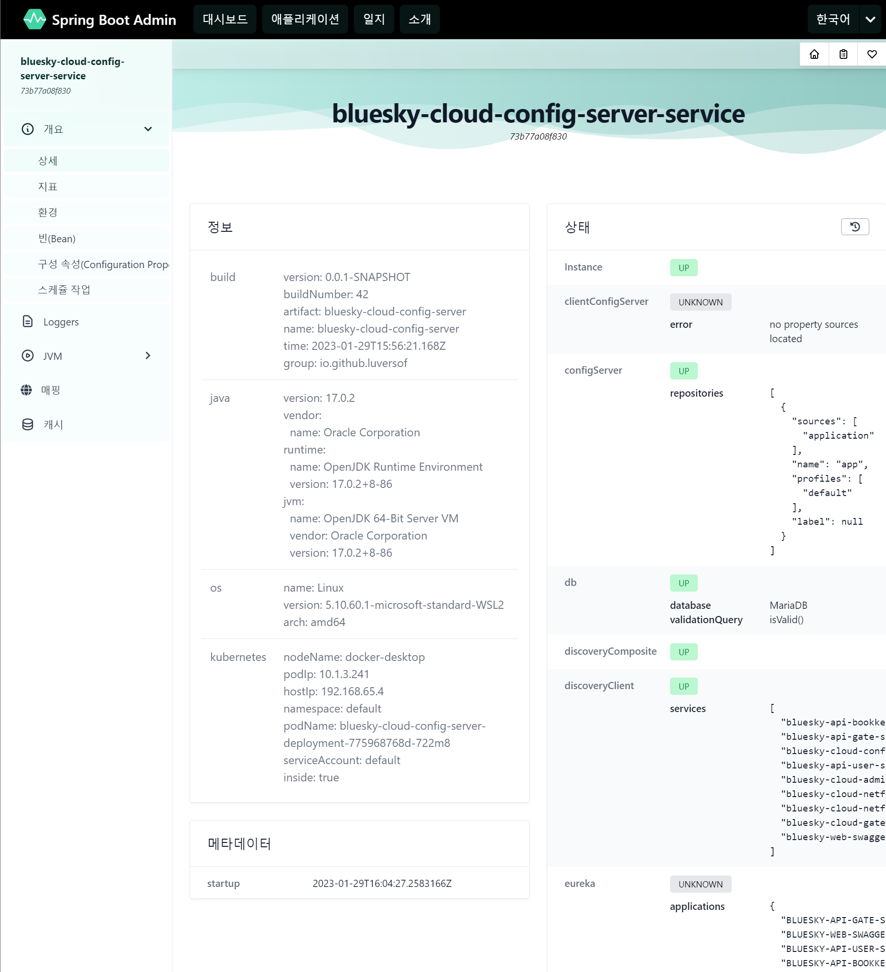Click the repositories label under configServer
The height and width of the screenshot is (972, 886).
(x=696, y=393)
